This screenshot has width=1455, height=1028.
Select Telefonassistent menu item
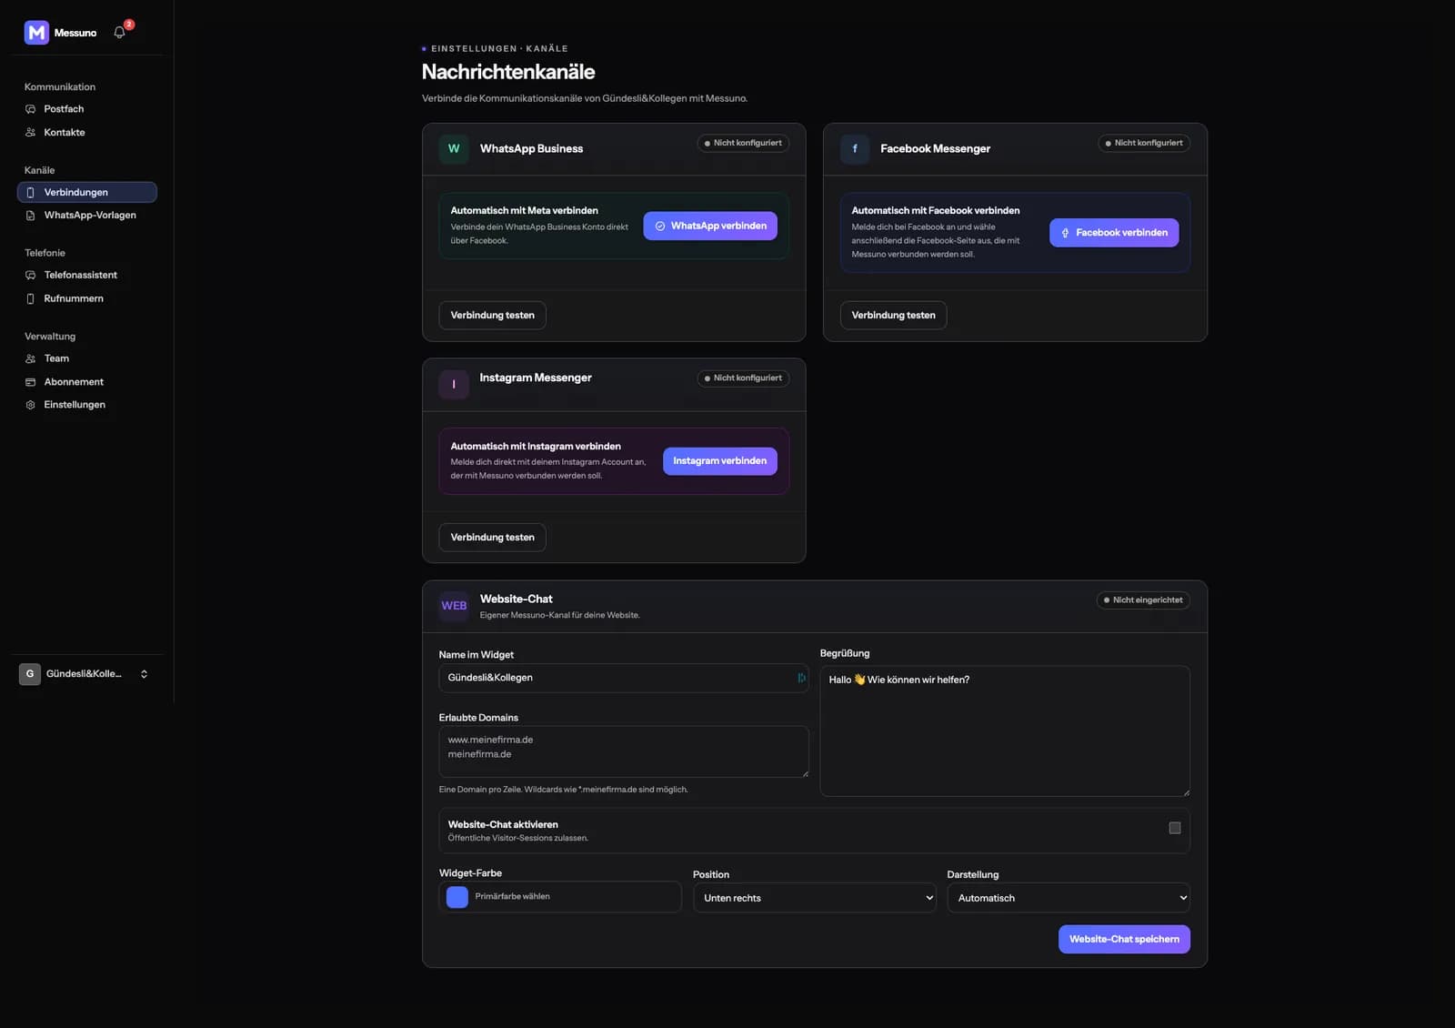pyautogui.click(x=87, y=276)
